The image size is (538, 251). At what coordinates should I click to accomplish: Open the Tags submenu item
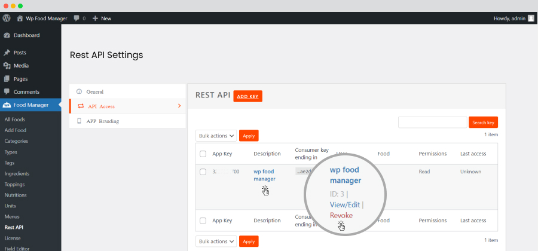coord(10,163)
